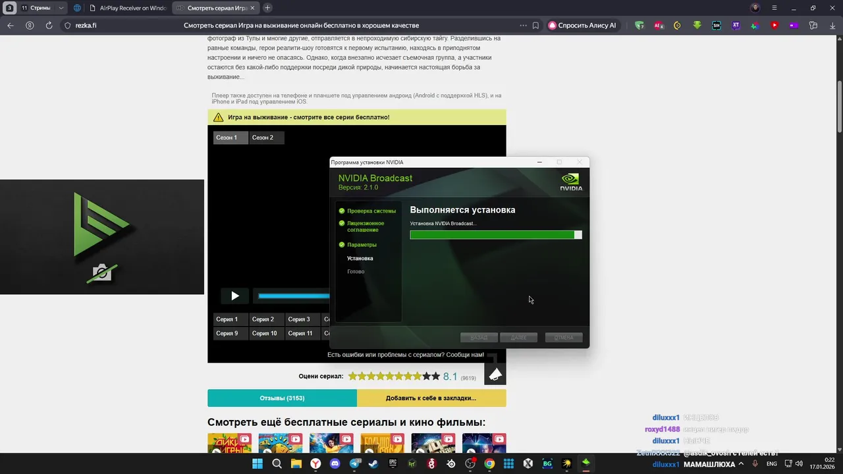
Task: Close the Смотреть сериал tab
Action: [254, 8]
